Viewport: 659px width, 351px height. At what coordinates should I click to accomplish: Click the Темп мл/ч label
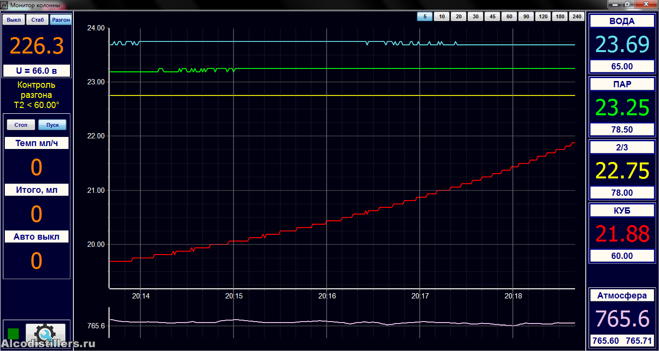click(x=37, y=143)
